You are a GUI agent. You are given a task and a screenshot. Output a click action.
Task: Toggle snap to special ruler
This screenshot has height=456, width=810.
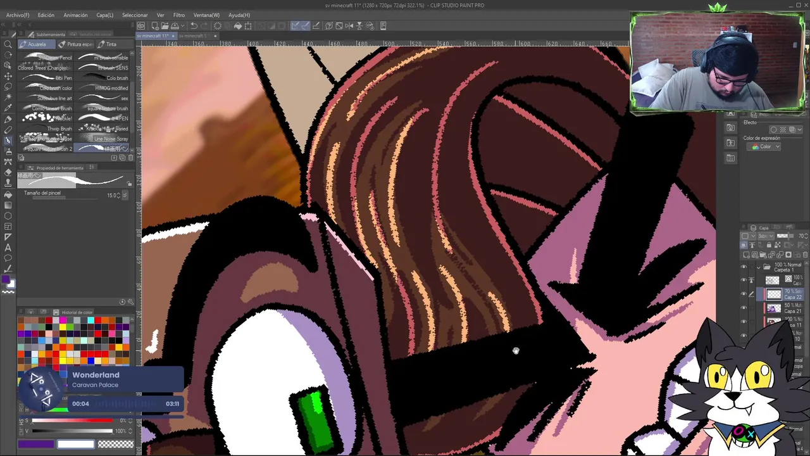pos(306,26)
